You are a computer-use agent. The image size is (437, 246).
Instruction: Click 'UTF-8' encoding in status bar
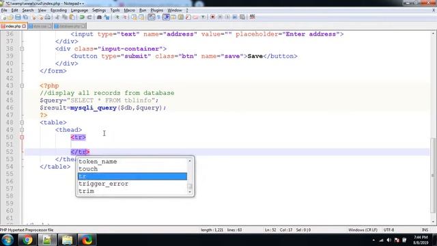(x=389, y=230)
